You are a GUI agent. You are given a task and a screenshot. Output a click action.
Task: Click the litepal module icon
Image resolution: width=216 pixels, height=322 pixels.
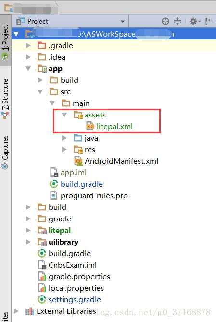42,231
